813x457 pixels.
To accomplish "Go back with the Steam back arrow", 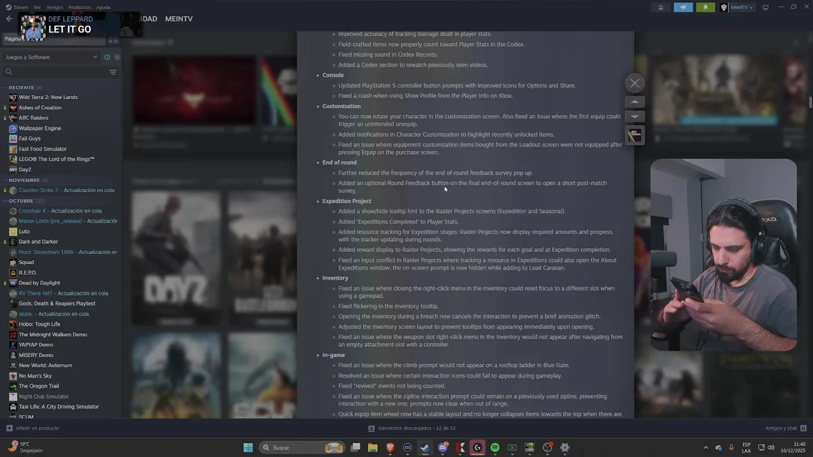I will [9, 19].
